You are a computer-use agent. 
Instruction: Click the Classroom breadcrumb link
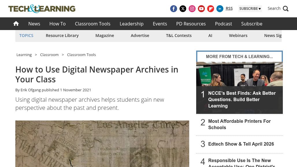[x=49, y=55]
